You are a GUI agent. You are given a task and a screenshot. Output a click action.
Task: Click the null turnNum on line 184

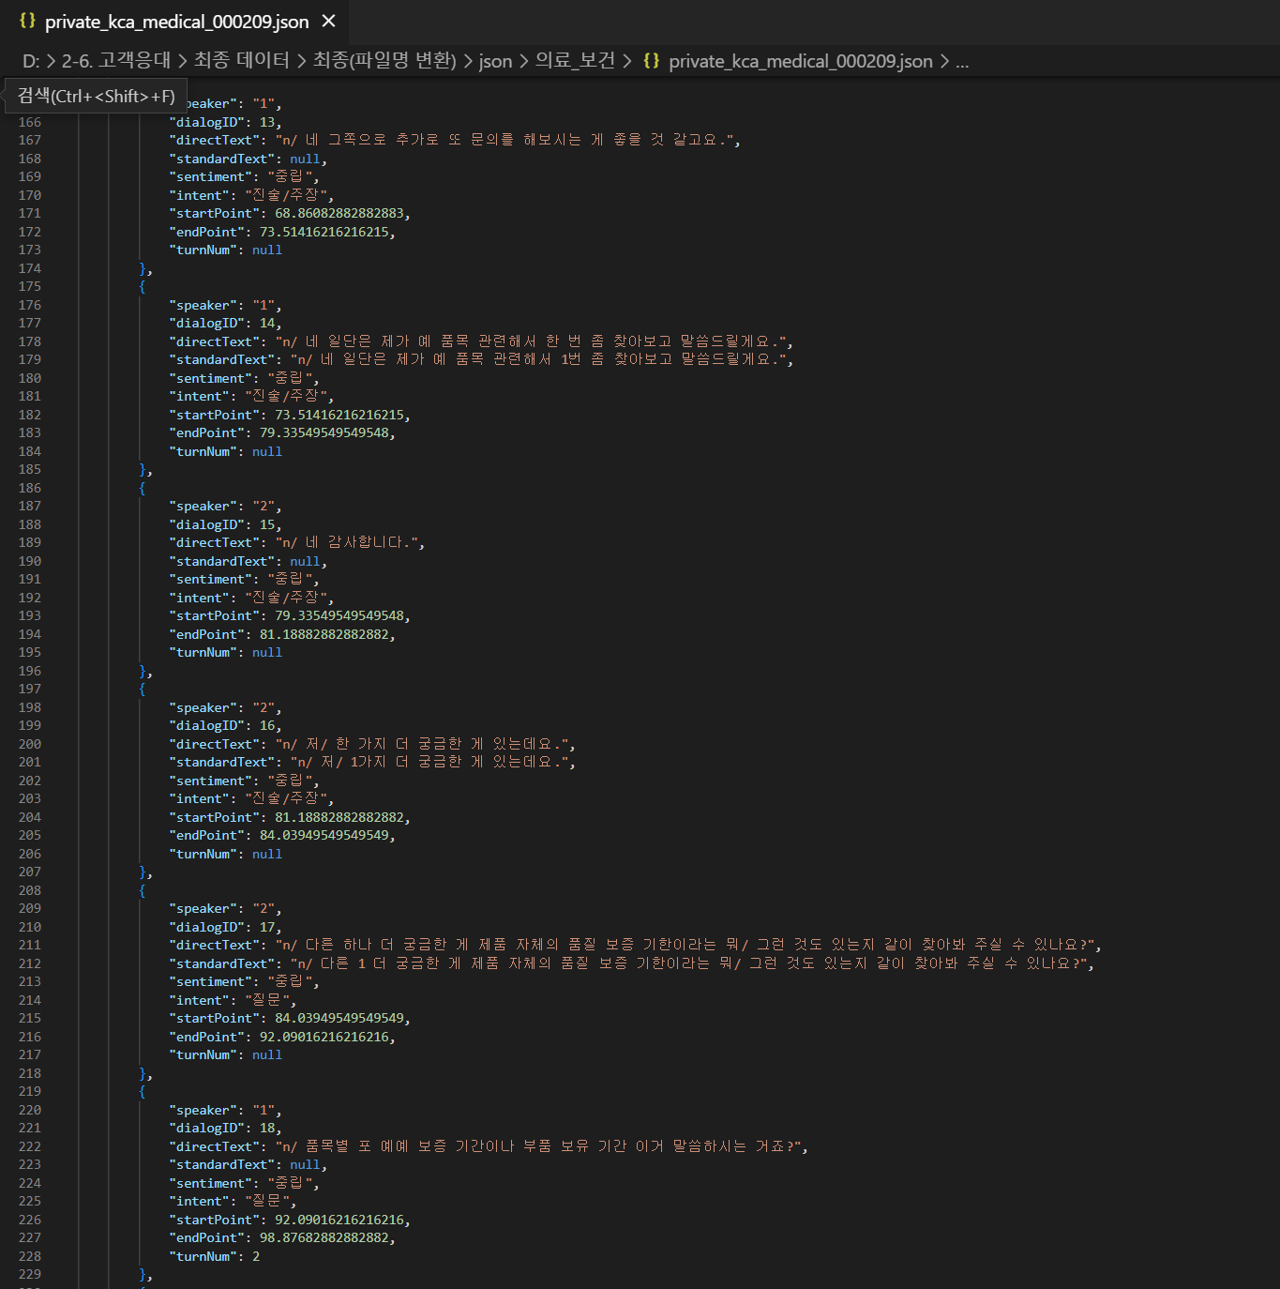coord(267,451)
